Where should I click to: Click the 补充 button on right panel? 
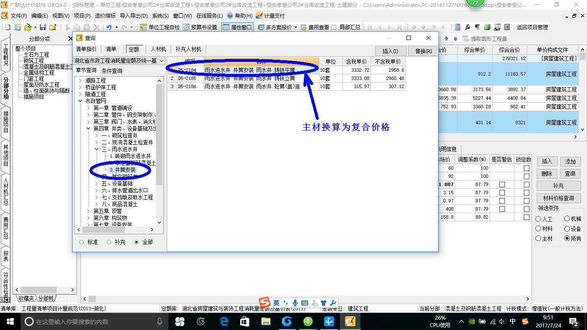(559, 186)
